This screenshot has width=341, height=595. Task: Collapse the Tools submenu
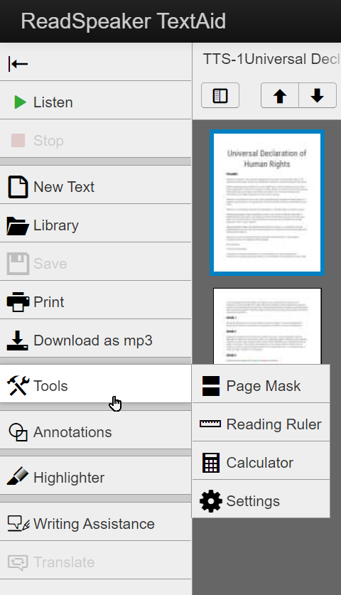click(95, 385)
